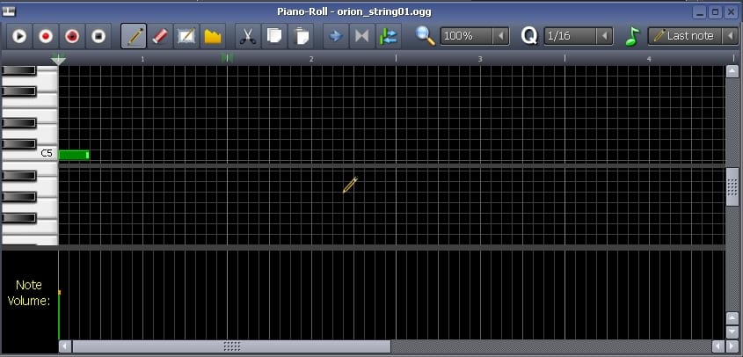Click the scissors Cut icon

(248, 36)
